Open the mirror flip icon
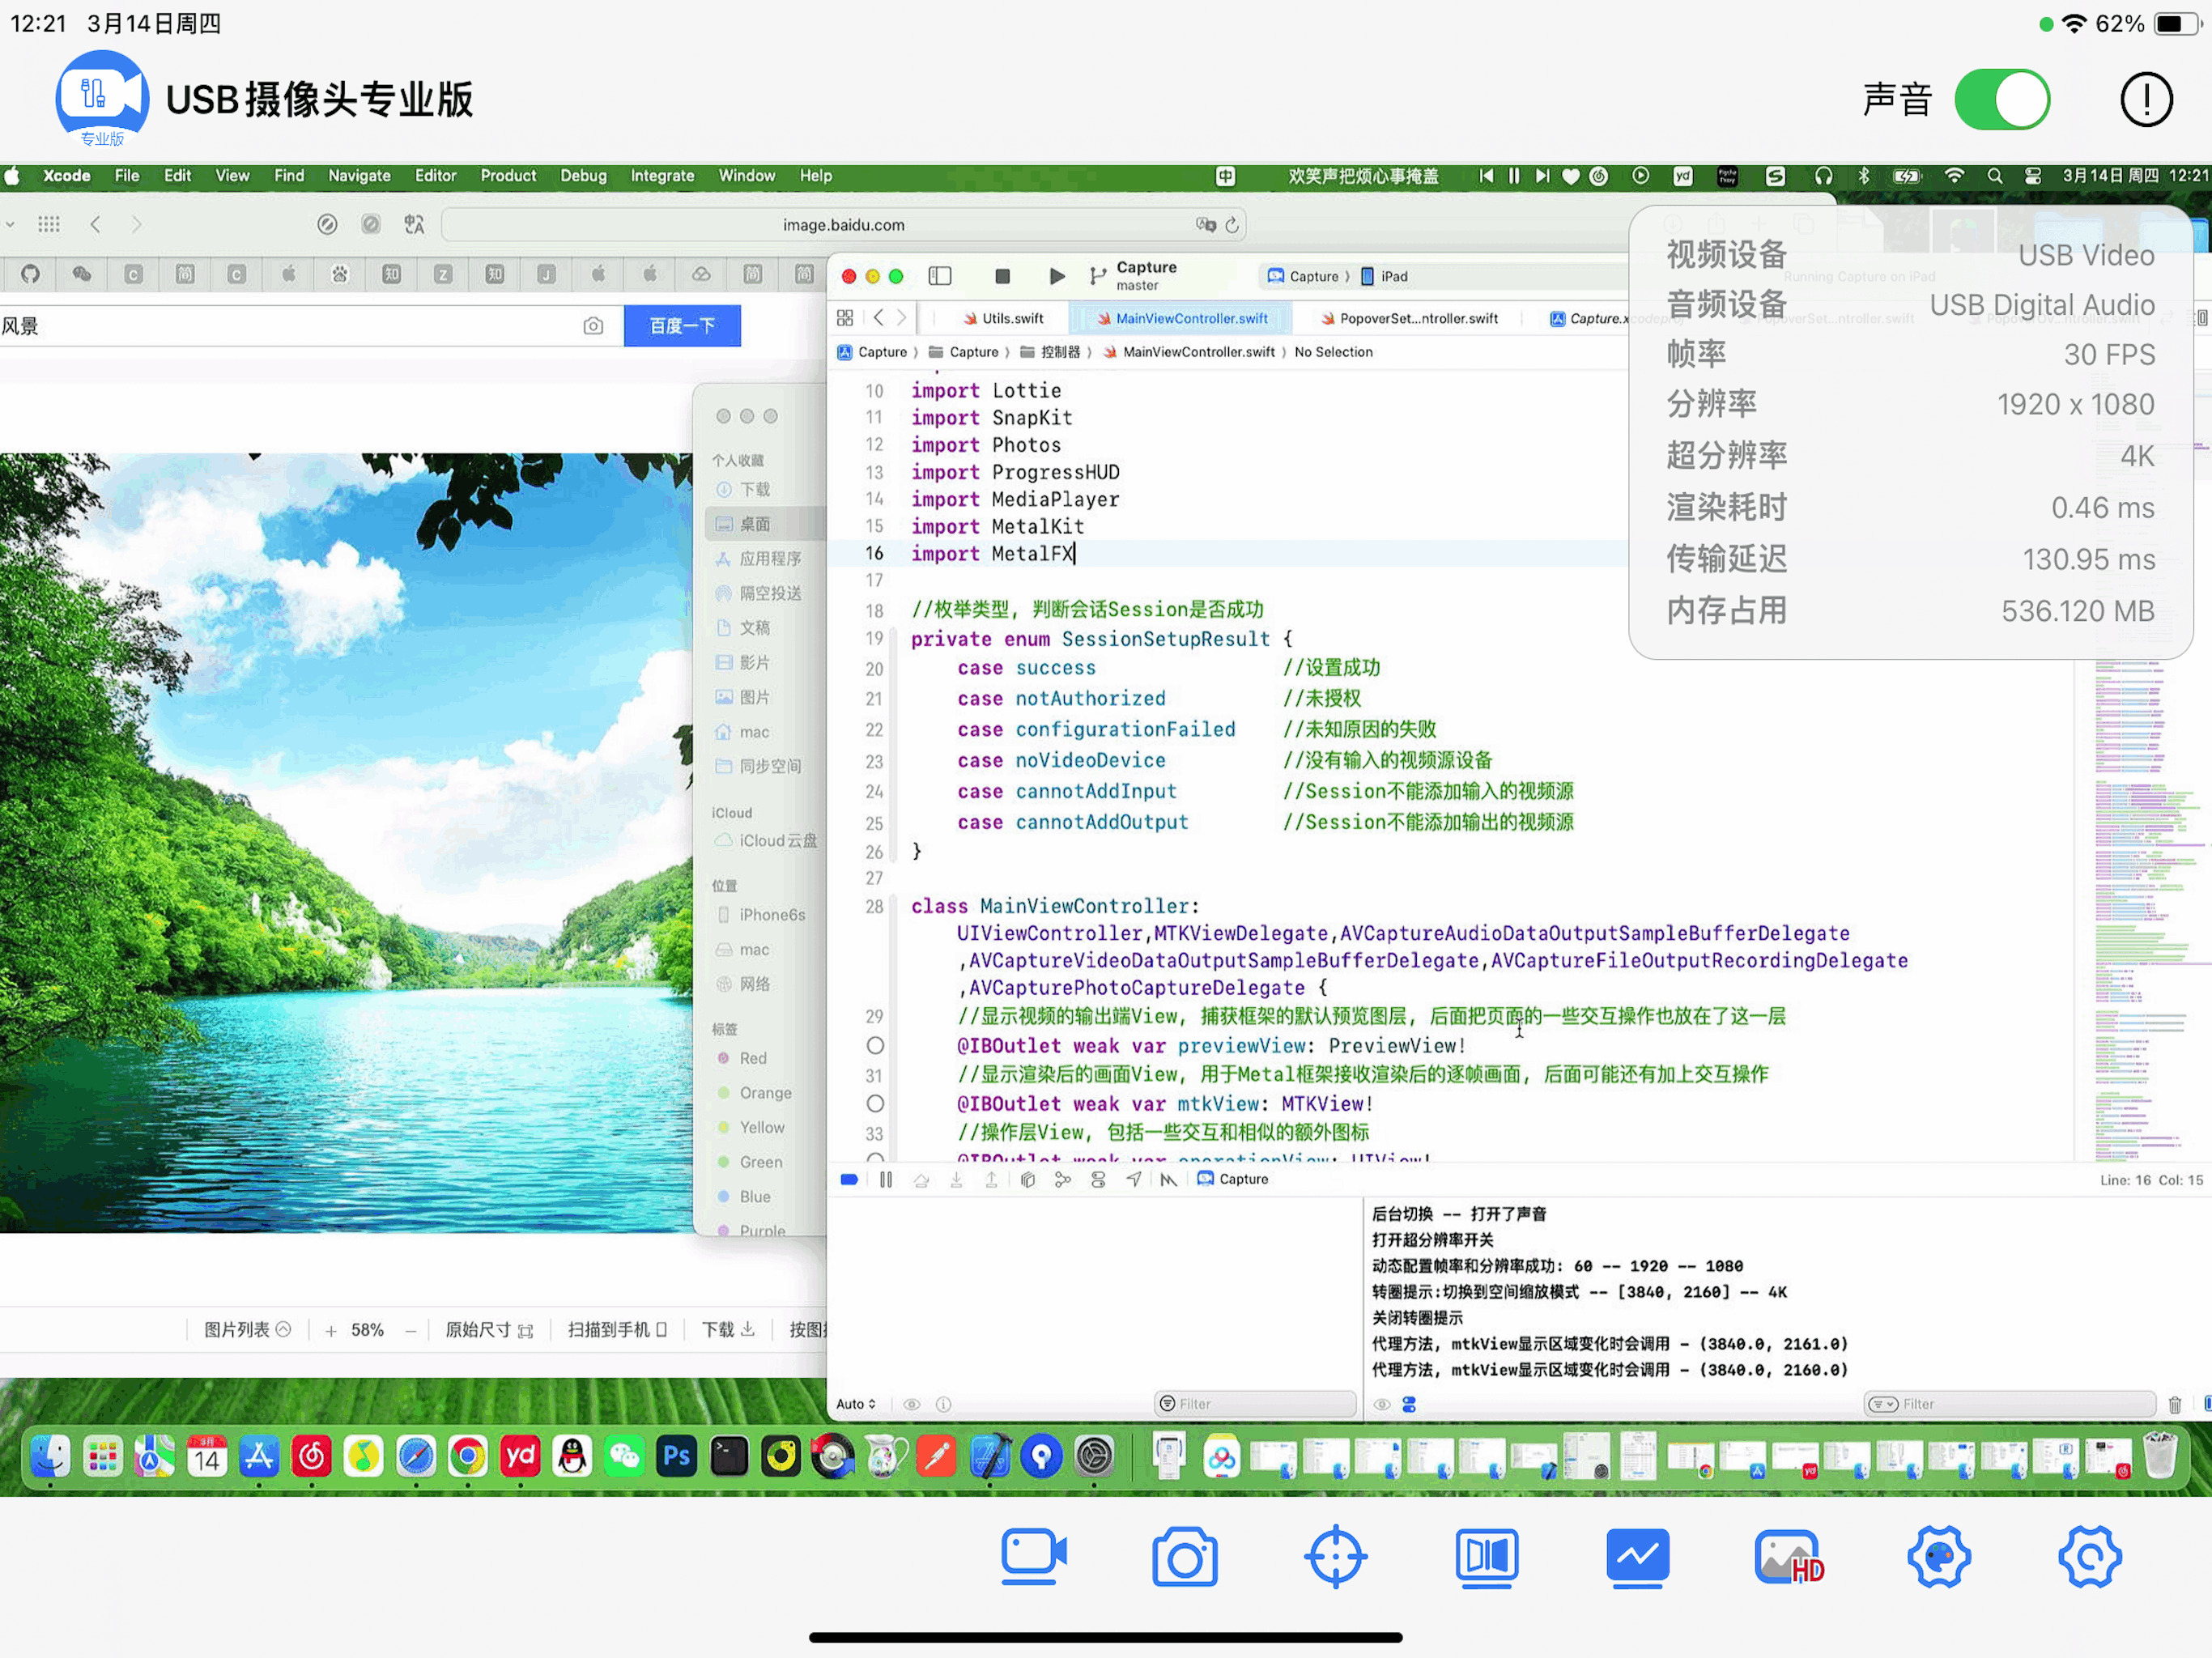Screen dimensions: 2212x1658 coord(1486,1556)
